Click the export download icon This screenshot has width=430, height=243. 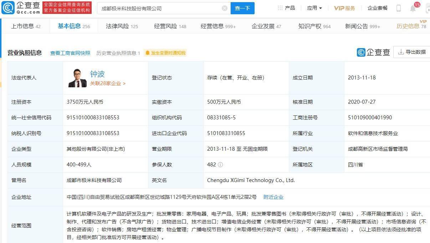pyautogui.click(x=401, y=52)
